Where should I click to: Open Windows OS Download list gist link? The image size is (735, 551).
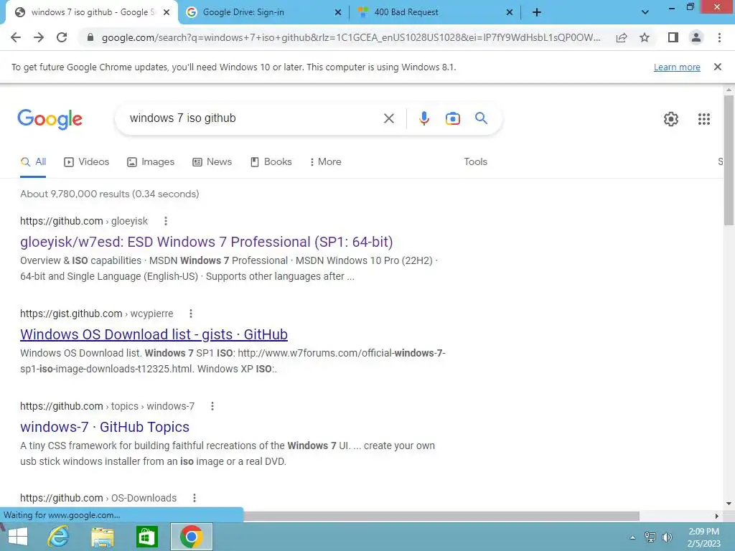click(154, 334)
